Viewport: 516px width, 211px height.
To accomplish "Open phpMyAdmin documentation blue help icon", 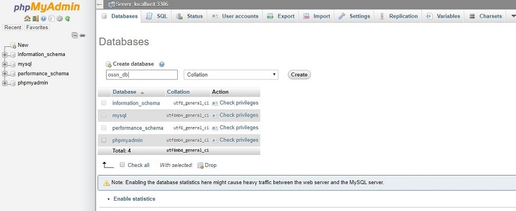I will click(x=44, y=19).
